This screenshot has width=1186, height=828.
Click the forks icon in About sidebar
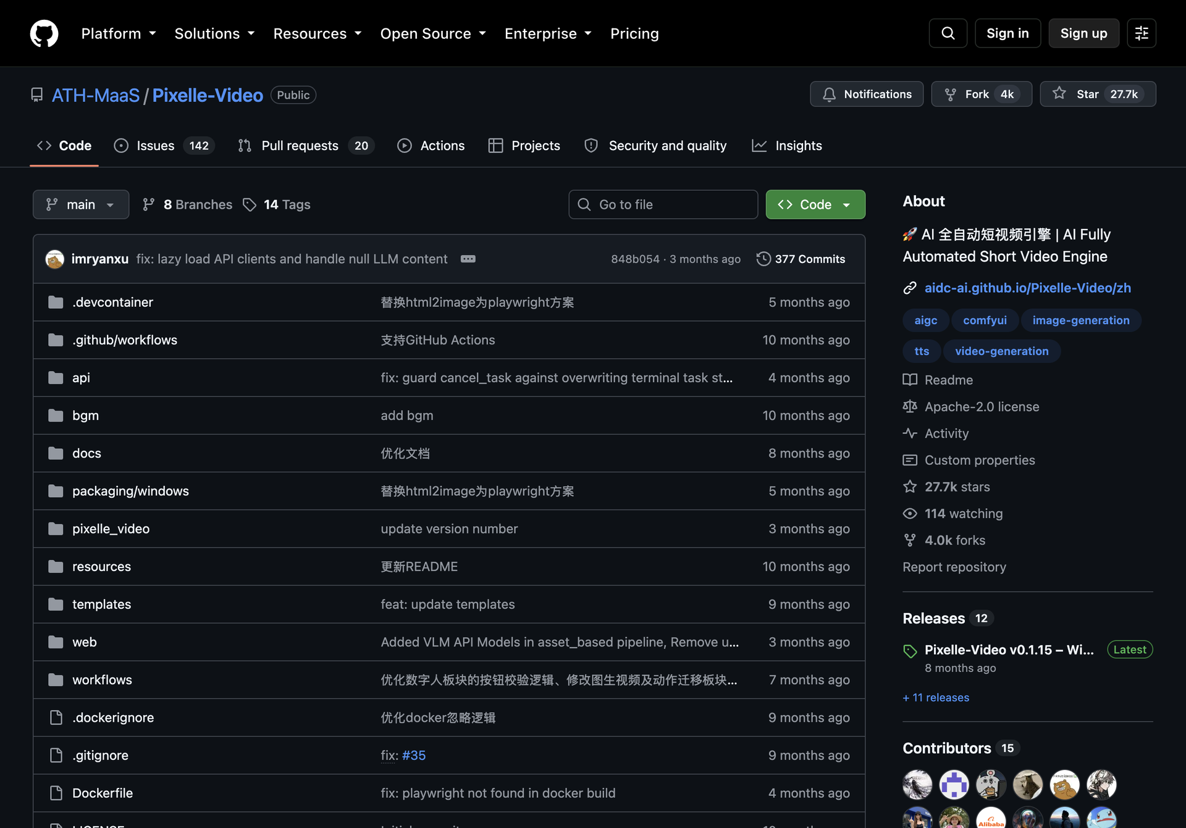tap(910, 540)
